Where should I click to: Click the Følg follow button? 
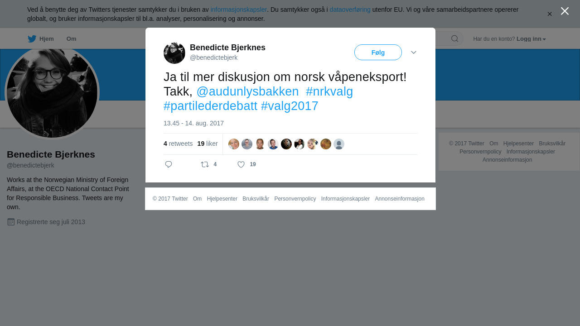pyautogui.click(x=378, y=53)
